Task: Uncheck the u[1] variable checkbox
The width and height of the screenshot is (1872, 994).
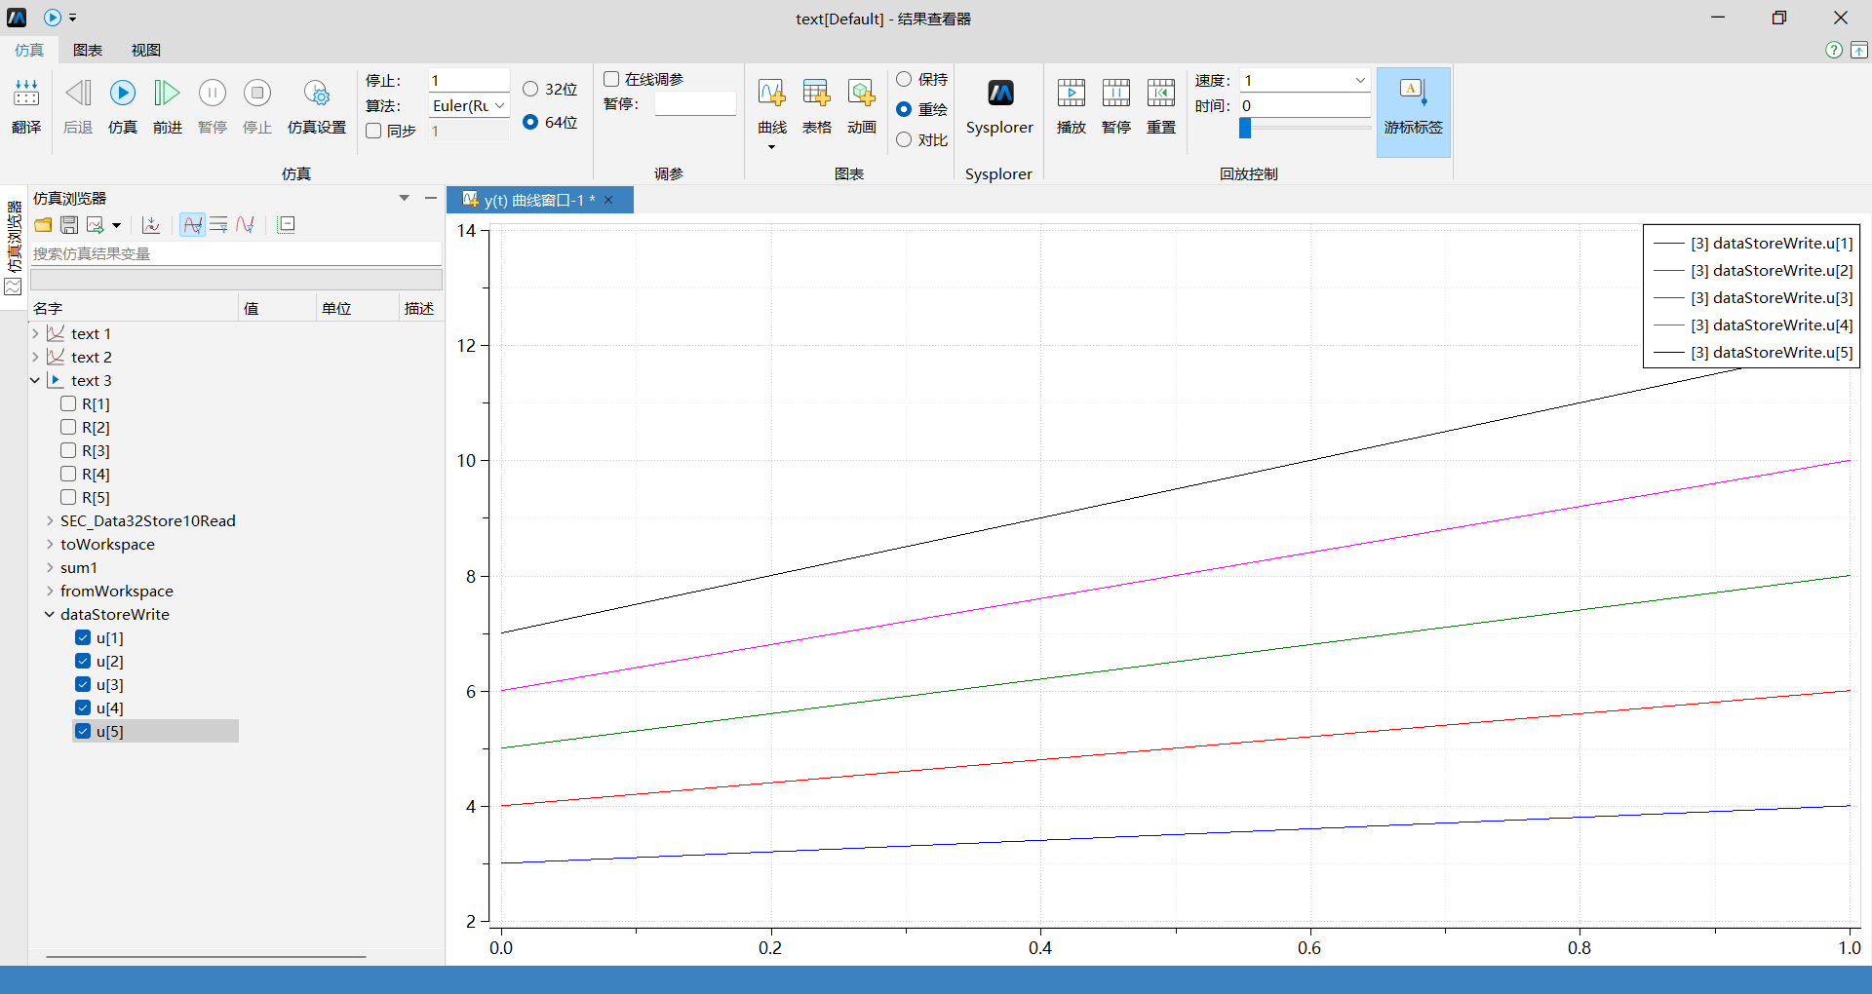Action: pos(83,637)
